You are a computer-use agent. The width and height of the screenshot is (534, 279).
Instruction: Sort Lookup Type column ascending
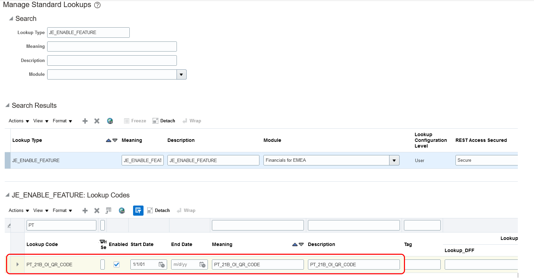tap(108, 140)
